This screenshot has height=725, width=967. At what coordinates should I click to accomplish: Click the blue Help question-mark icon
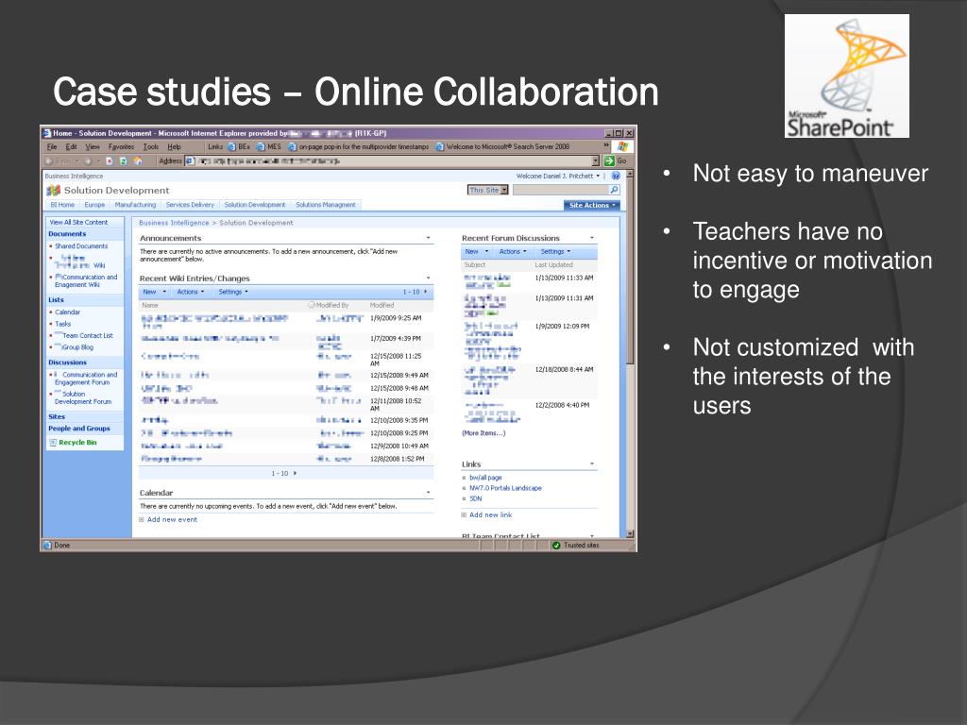(x=616, y=176)
